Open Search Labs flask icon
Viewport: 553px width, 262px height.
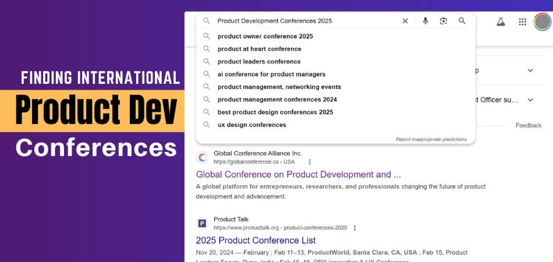500,22
